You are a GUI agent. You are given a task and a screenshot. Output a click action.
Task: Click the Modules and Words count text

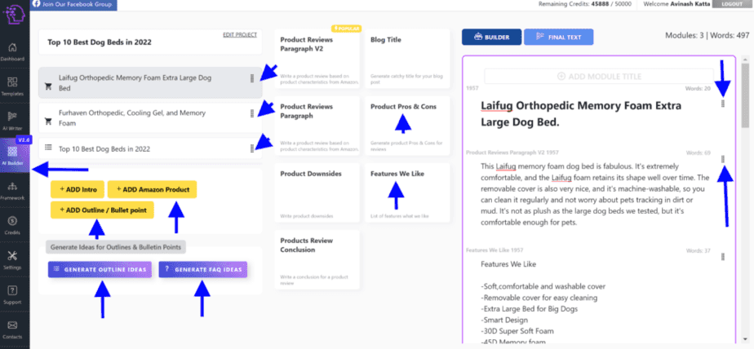[707, 36]
